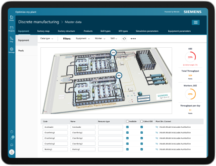This screenshot has height=166, width=216.
Task: Click the Autoloader Code input field
Action: [x=55, y=127]
